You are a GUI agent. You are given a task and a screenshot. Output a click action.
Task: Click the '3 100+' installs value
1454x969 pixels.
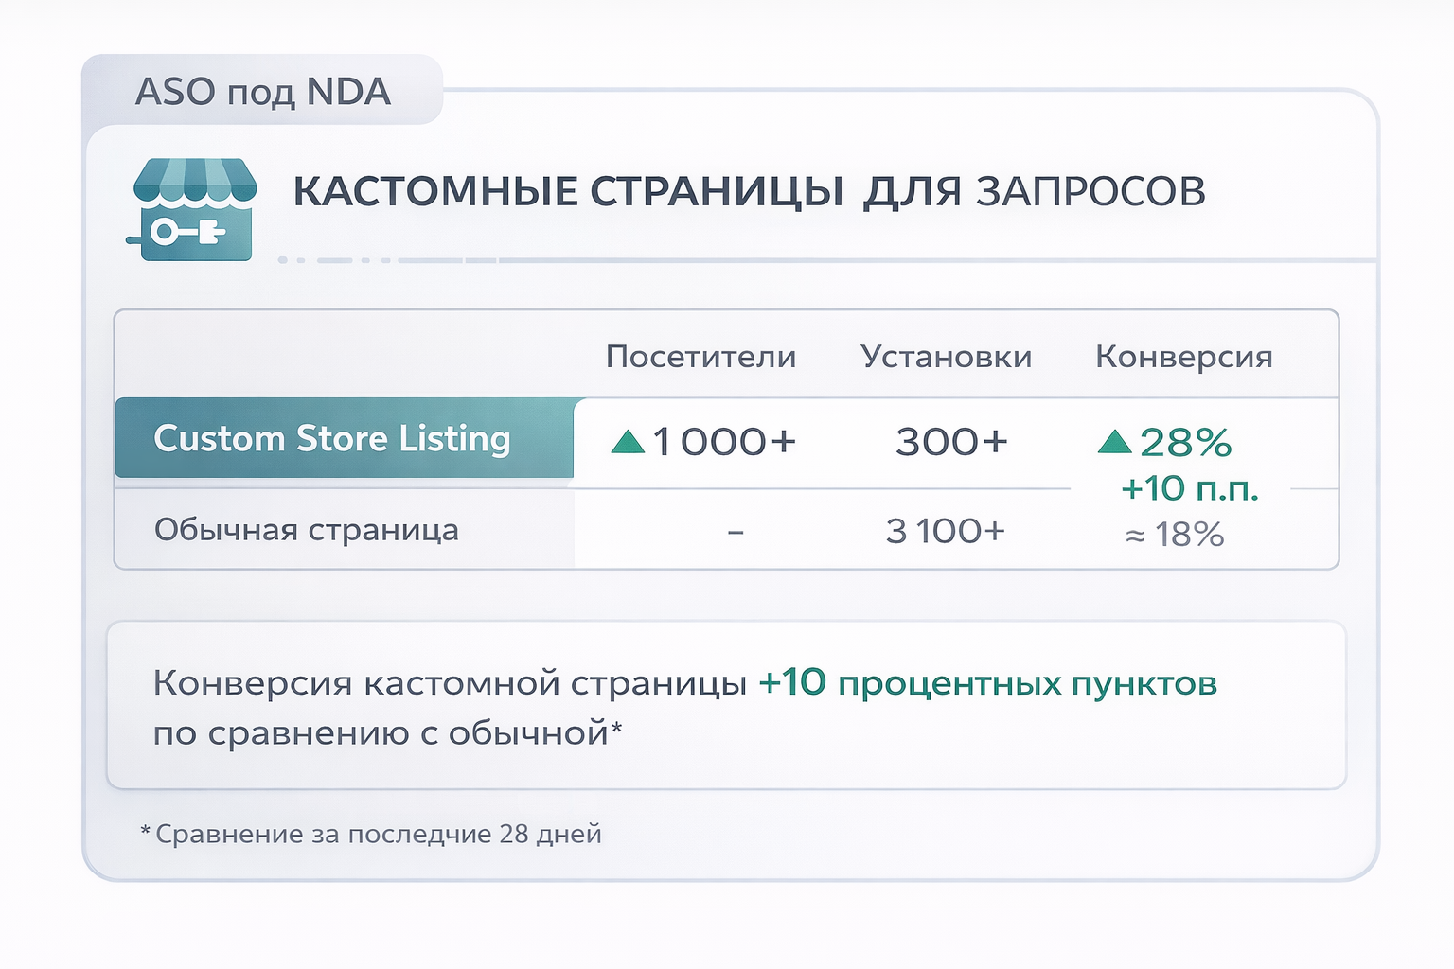945,531
